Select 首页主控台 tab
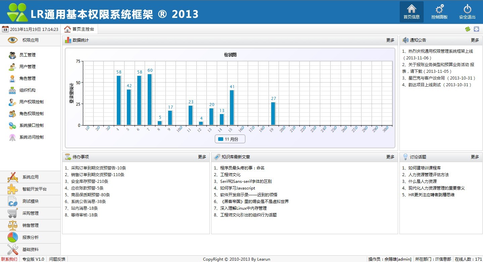 pos(79,29)
